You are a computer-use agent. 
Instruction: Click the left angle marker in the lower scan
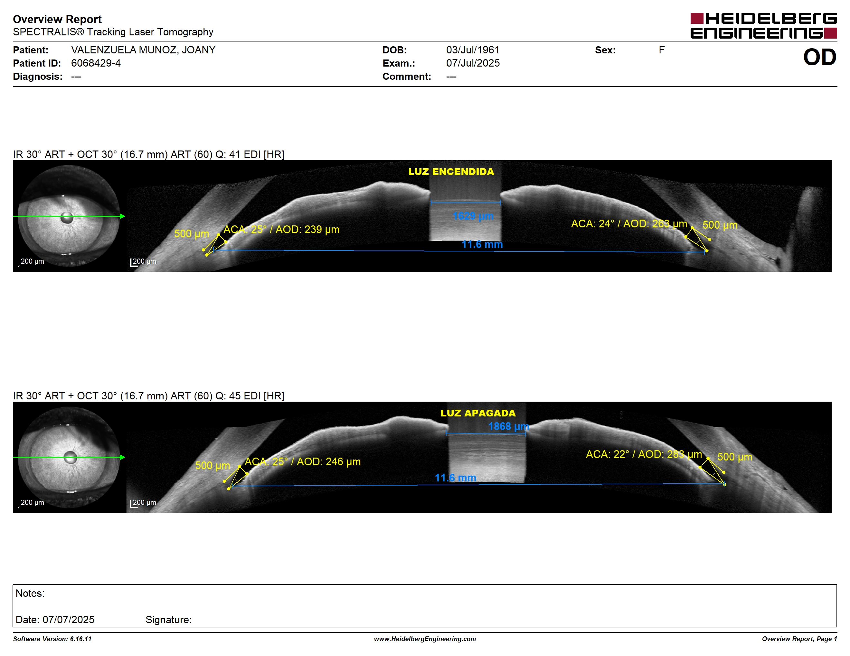coord(236,477)
